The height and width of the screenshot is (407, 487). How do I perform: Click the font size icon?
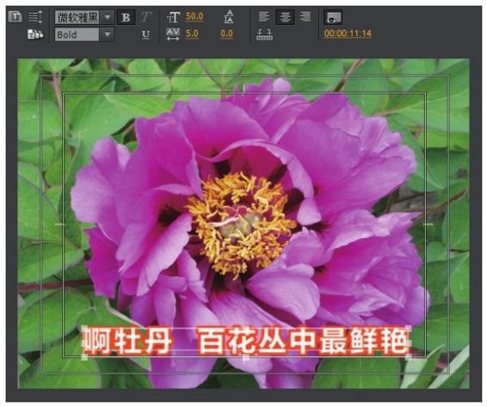(173, 17)
